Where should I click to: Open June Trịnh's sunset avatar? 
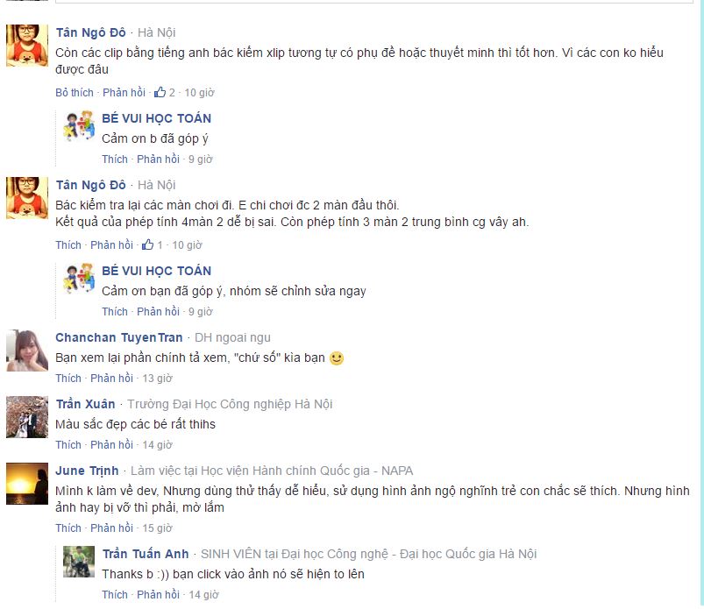[27, 484]
